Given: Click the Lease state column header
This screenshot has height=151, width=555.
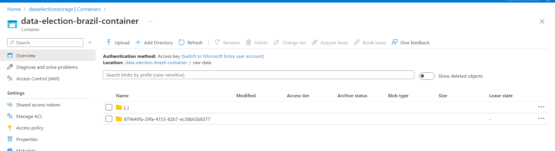Looking at the screenshot, I should tap(501, 96).
